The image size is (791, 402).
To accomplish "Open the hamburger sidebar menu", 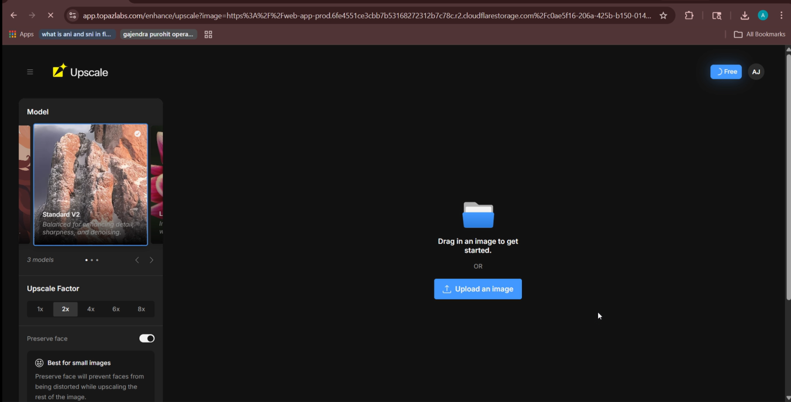I will (30, 72).
